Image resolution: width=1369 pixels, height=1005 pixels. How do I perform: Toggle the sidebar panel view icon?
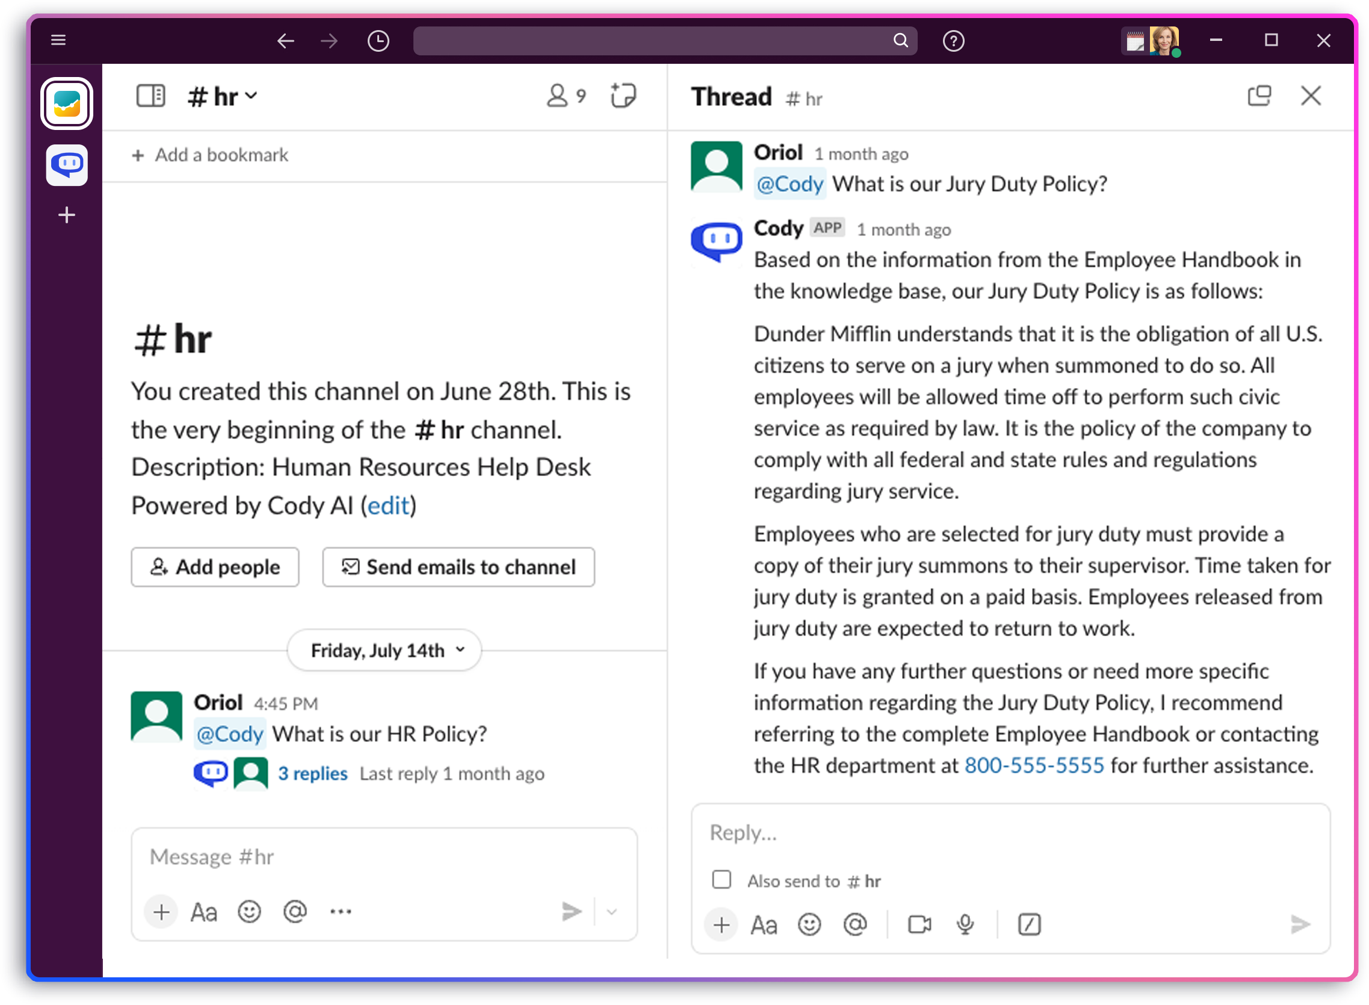tap(150, 96)
